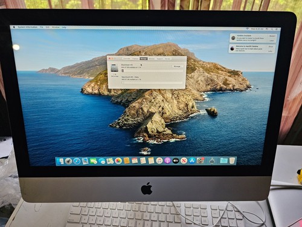302x227 pixels.
Task: Click input source flag in menu bar
Action: (267, 29)
